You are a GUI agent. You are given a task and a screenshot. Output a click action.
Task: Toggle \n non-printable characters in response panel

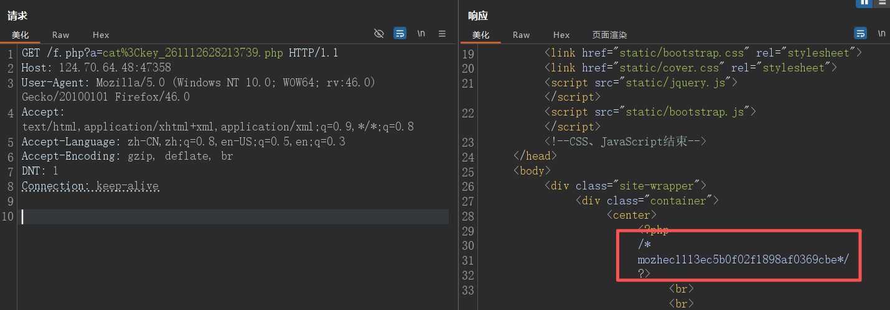(882, 34)
